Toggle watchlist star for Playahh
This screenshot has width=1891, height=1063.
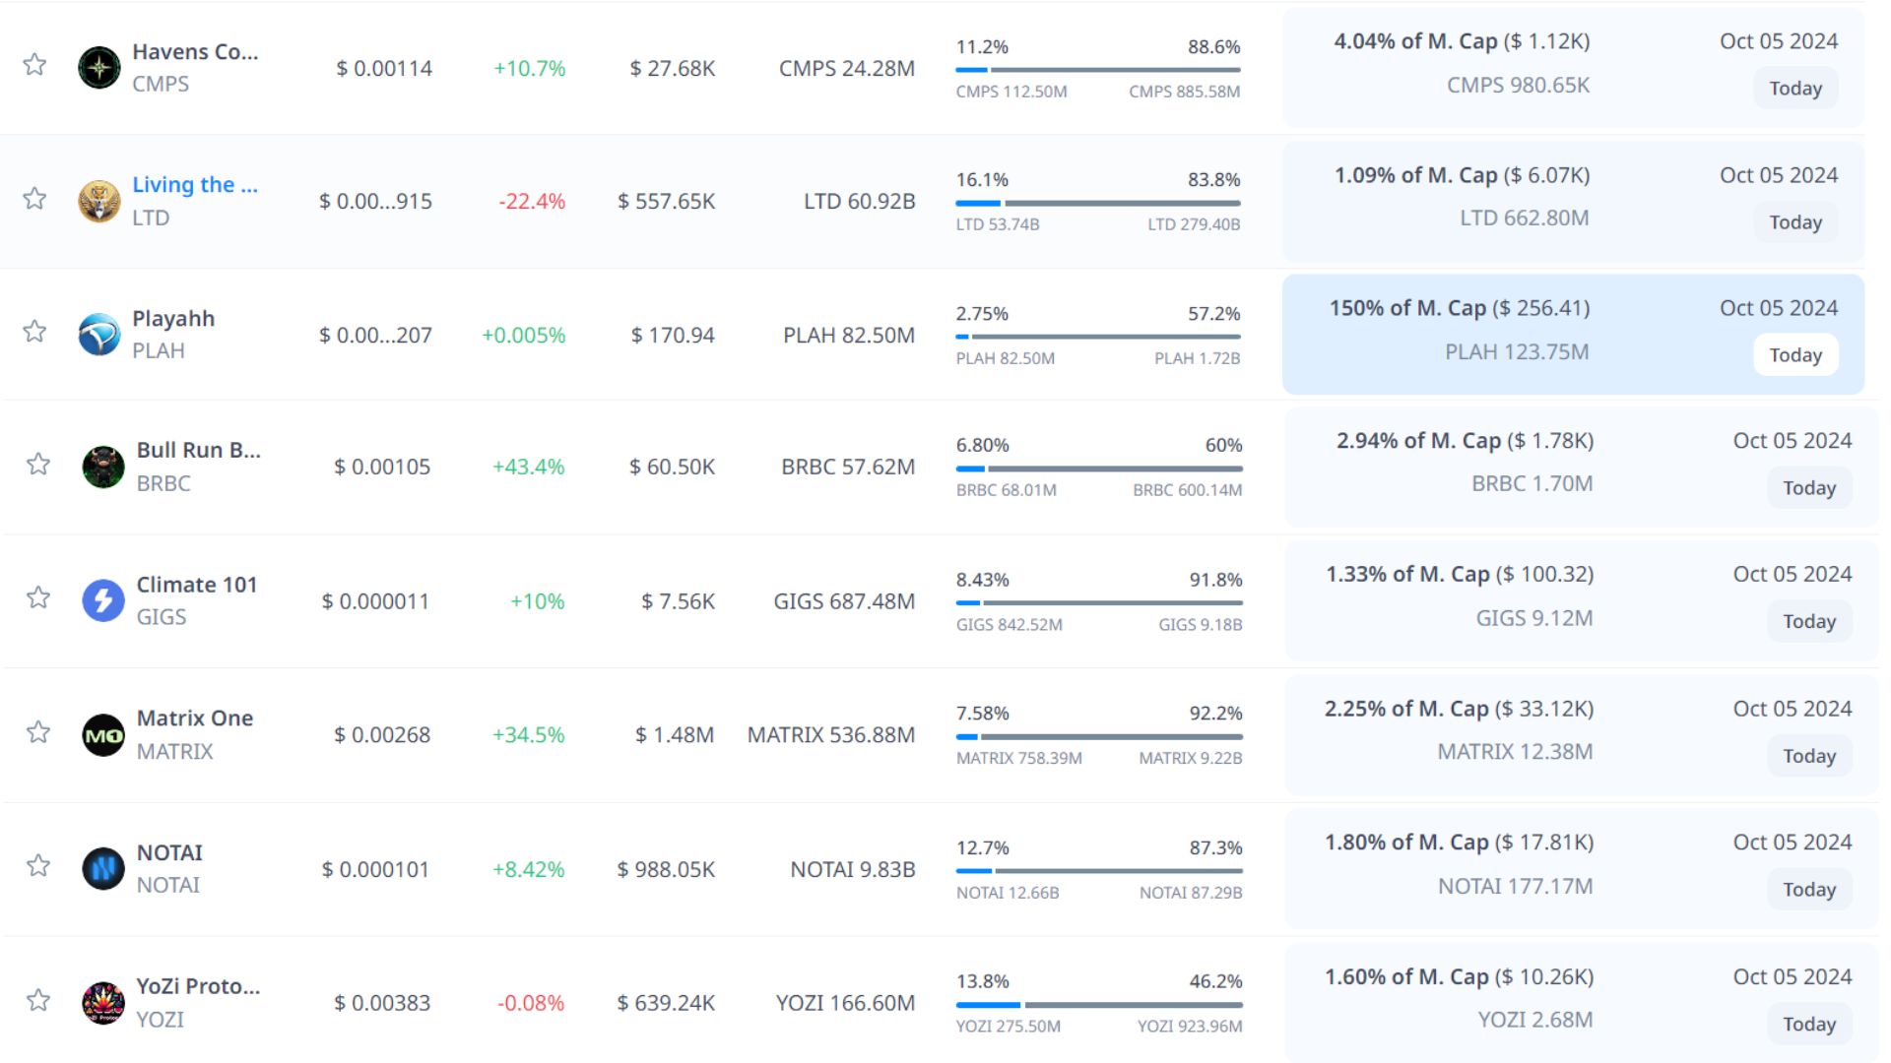click(34, 332)
